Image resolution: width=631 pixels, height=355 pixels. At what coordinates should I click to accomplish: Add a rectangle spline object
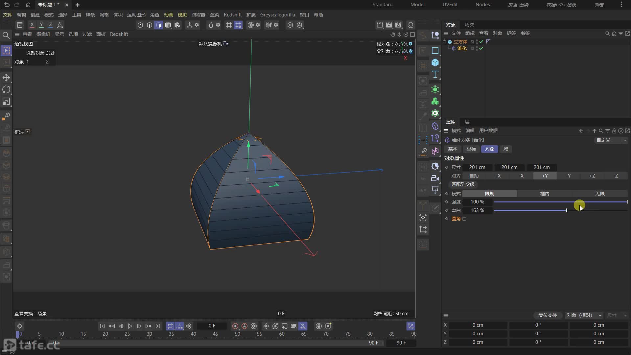[x=435, y=51]
